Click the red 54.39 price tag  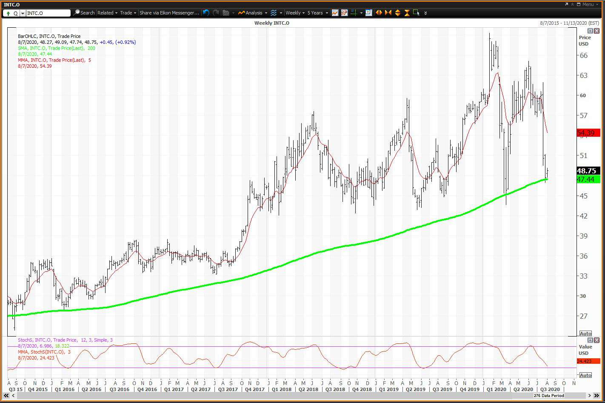click(588, 133)
